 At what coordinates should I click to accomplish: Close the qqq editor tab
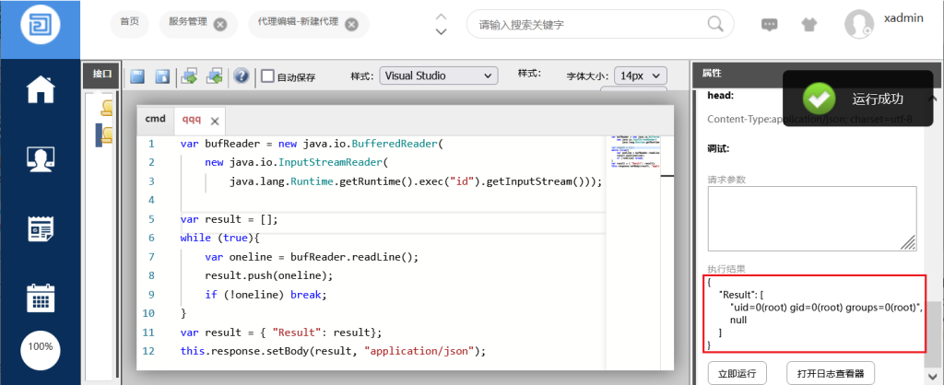pos(214,121)
